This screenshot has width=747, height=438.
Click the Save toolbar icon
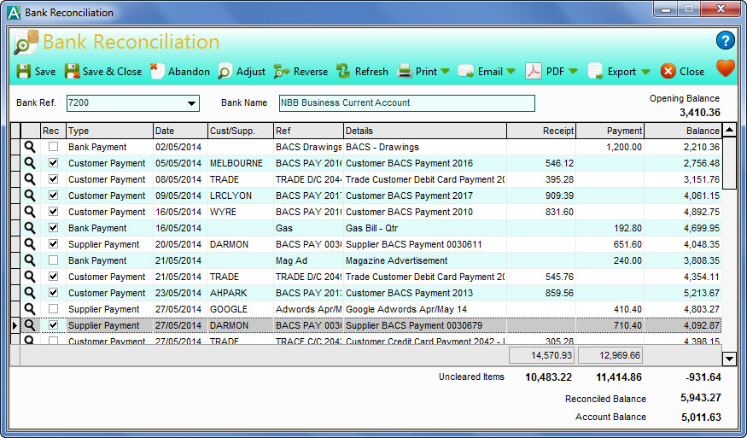click(24, 72)
